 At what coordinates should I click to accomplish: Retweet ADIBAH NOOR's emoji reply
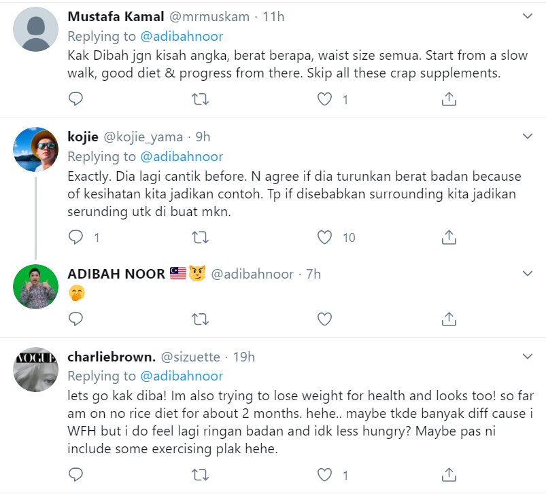pyautogui.click(x=201, y=318)
